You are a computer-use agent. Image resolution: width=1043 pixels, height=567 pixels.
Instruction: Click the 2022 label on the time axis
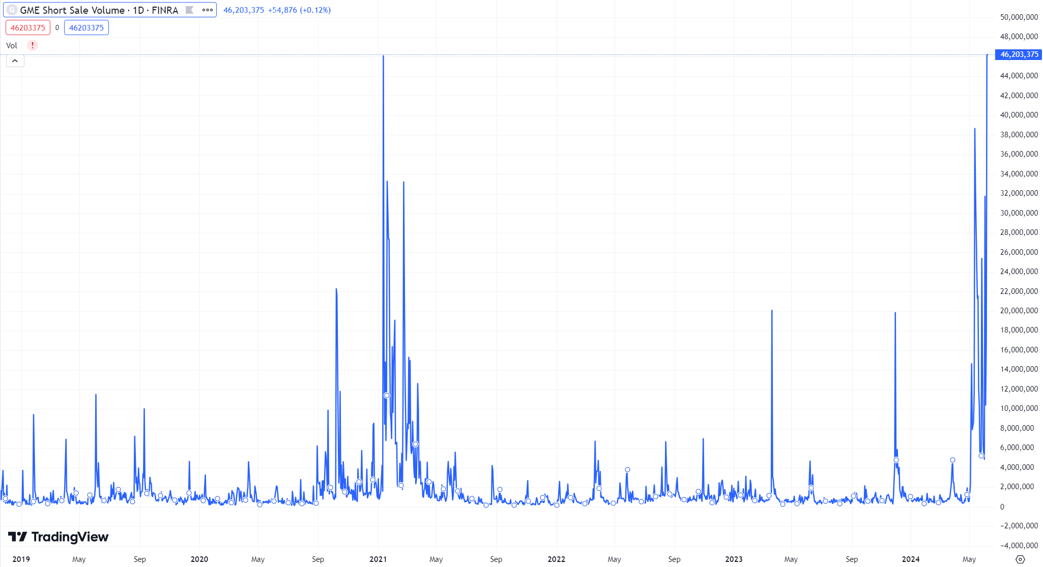(x=556, y=559)
